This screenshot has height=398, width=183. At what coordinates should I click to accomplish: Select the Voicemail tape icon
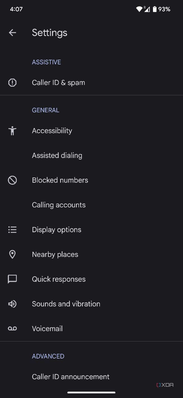click(x=12, y=328)
